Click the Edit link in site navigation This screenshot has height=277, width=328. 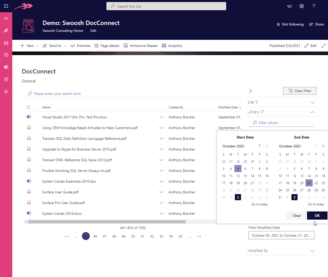[x=93, y=31]
